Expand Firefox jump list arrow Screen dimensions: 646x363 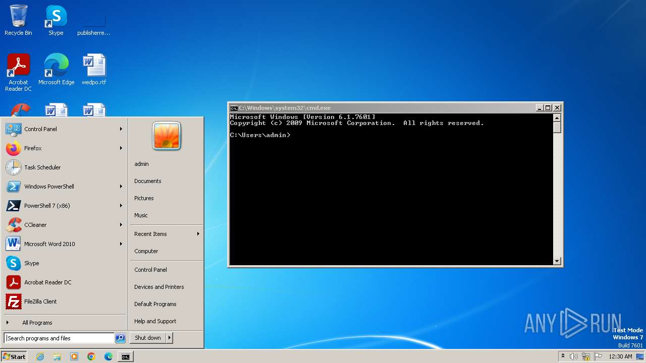click(x=121, y=148)
